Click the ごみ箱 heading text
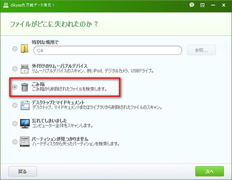 [38, 84]
